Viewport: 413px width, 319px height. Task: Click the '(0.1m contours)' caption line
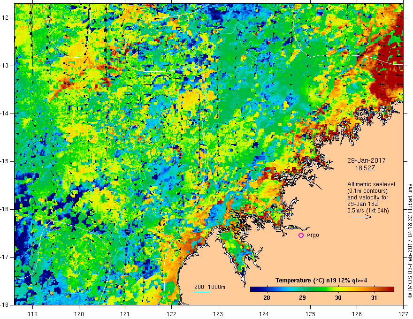coord(367,191)
